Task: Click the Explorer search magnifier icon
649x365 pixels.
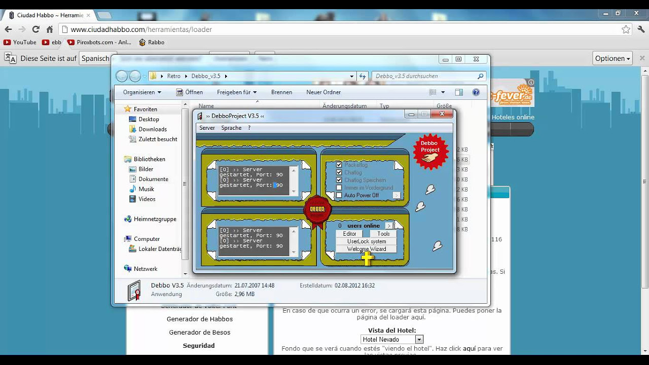Action: (x=481, y=76)
